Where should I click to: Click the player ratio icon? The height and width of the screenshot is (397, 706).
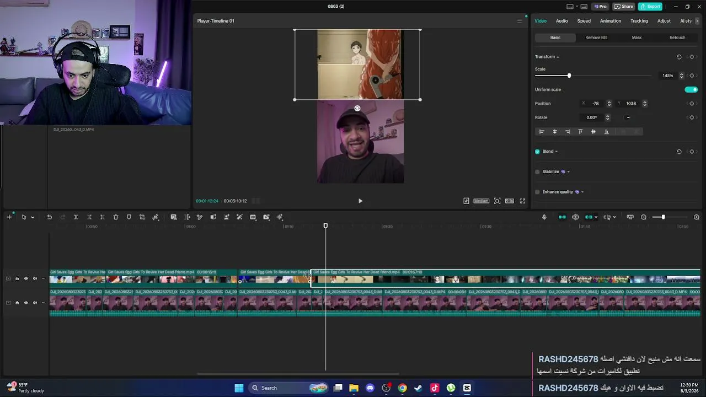coord(510,201)
